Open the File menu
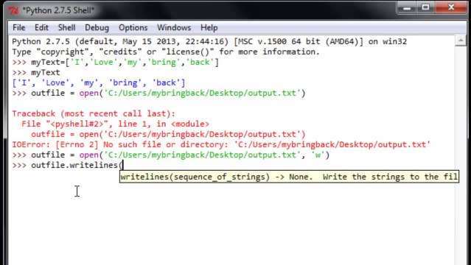 point(18,28)
